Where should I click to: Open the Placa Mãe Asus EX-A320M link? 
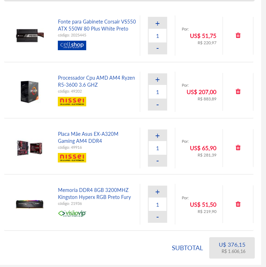88,138
